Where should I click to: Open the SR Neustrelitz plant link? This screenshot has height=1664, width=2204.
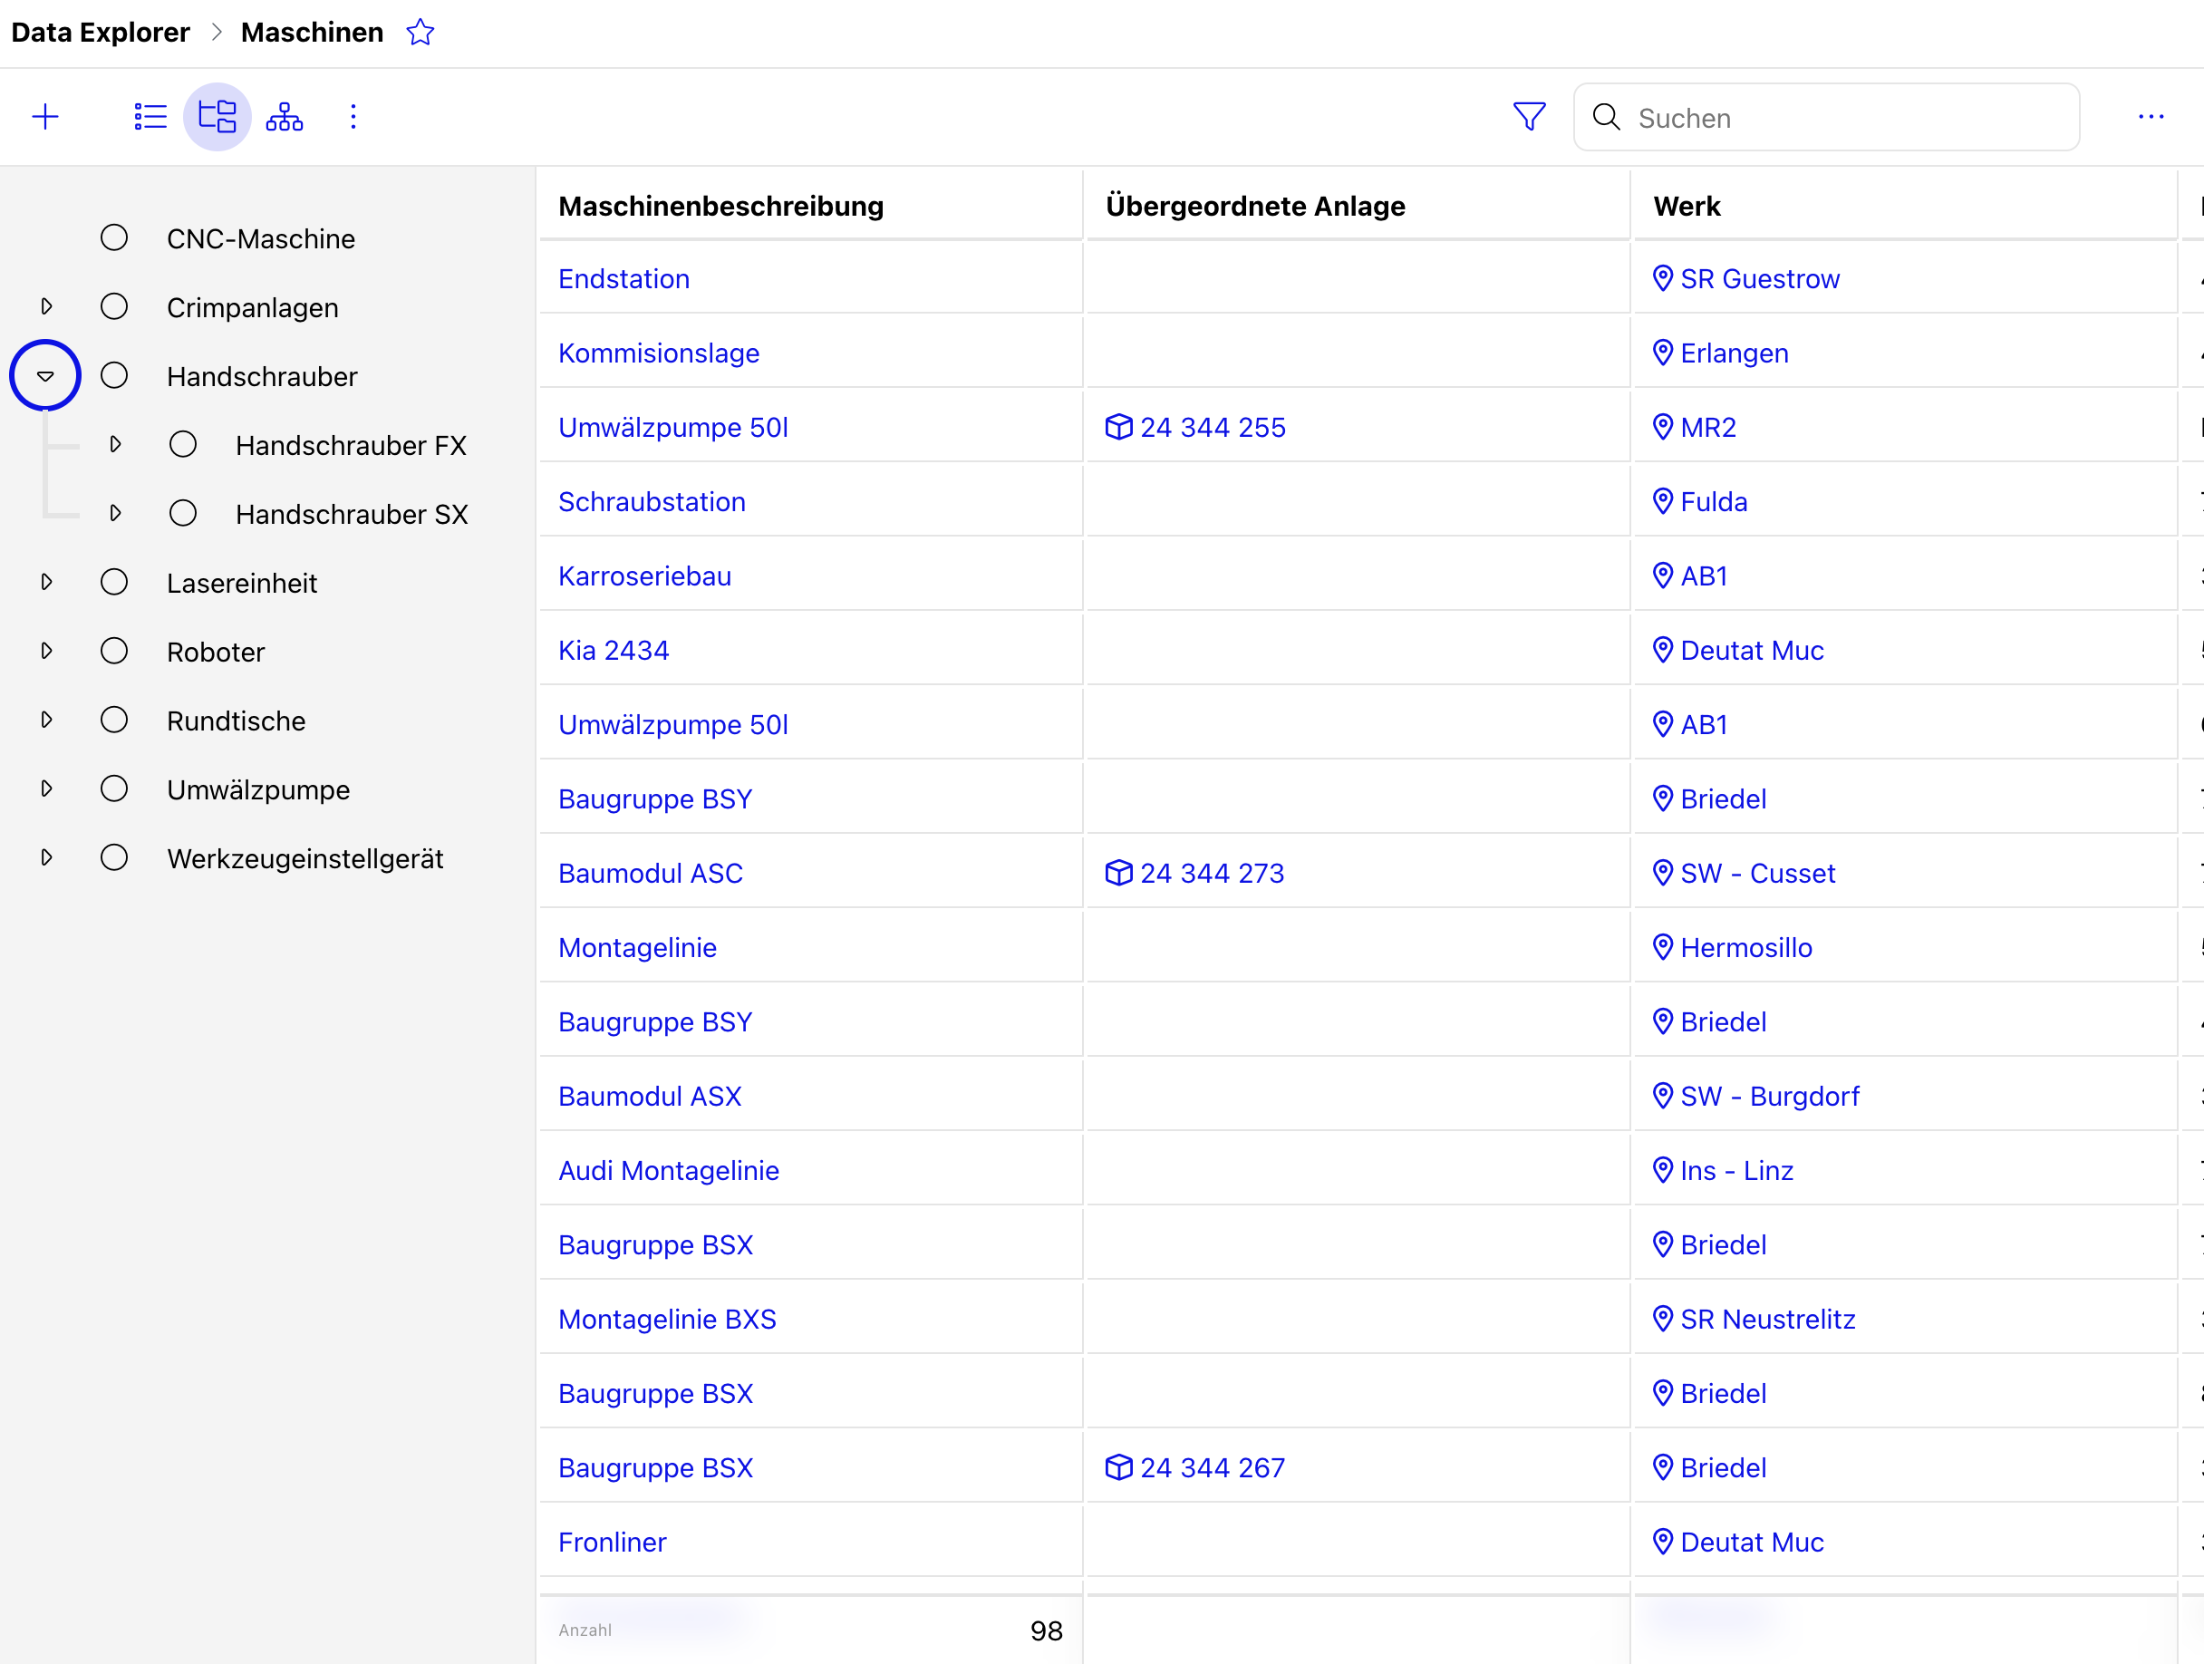tap(1767, 1320)
